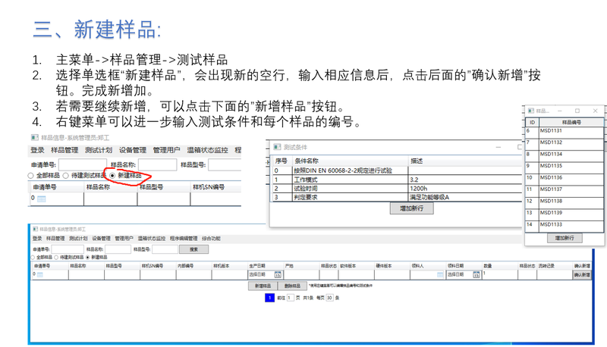
Task: Click the 流转记录 column header
Action: (x=554, y=266)
